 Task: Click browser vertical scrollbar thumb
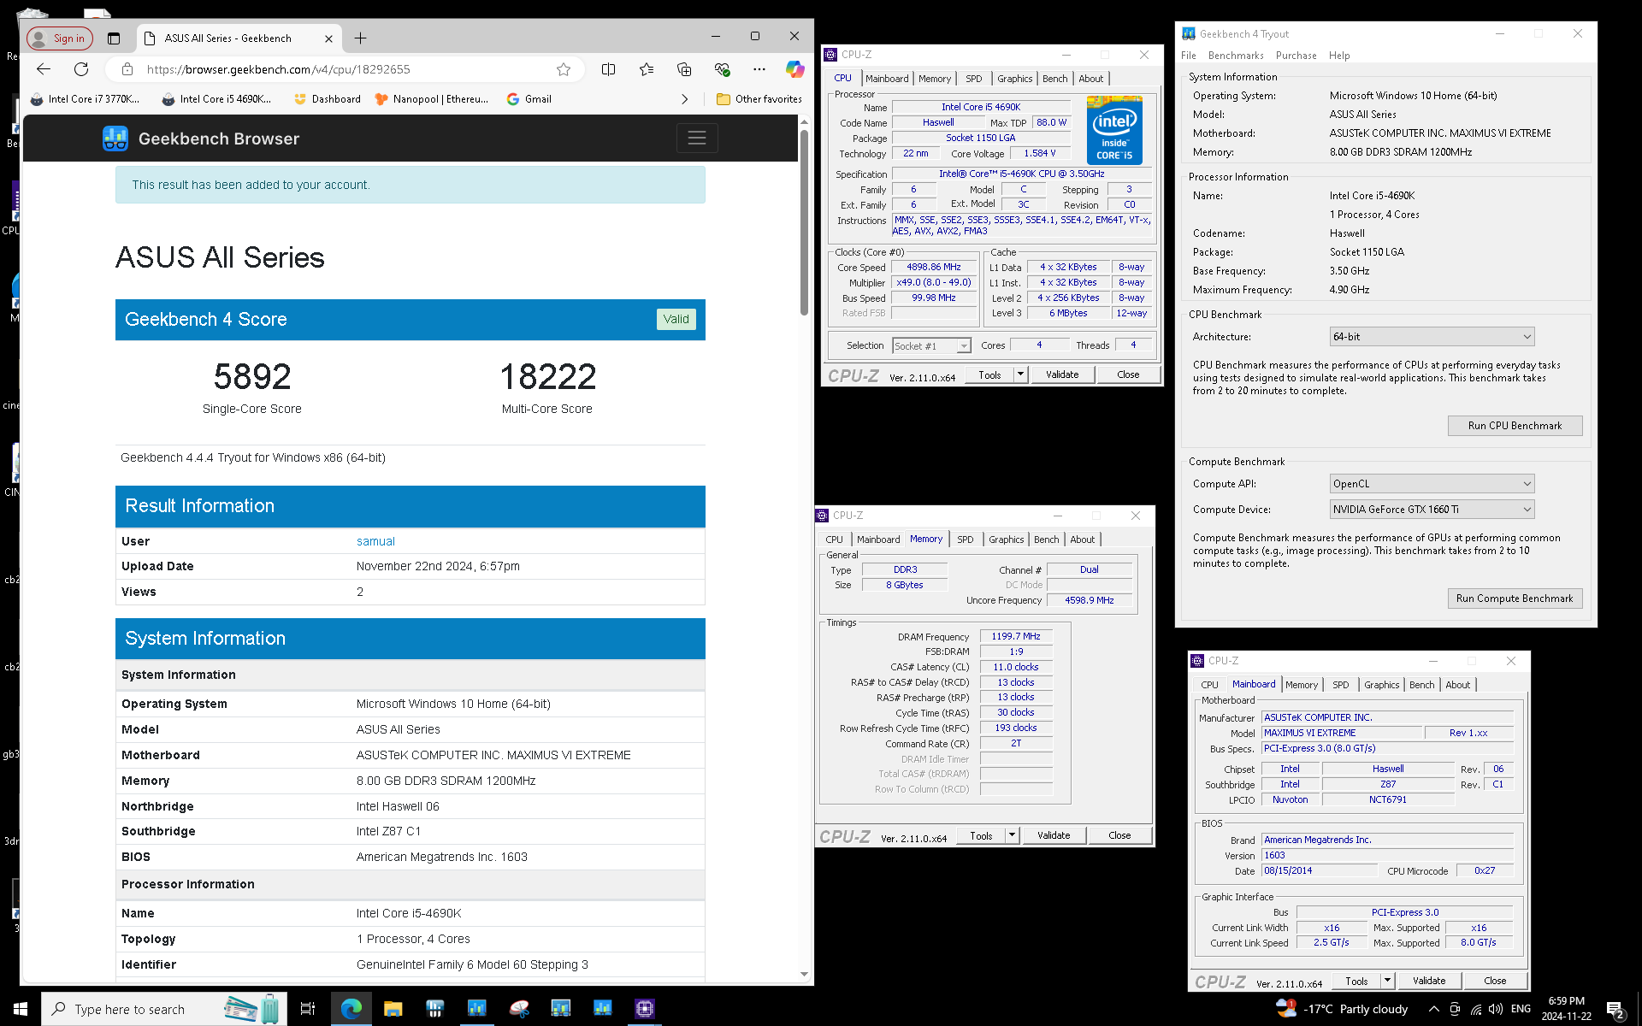click(x=804, y=222)
